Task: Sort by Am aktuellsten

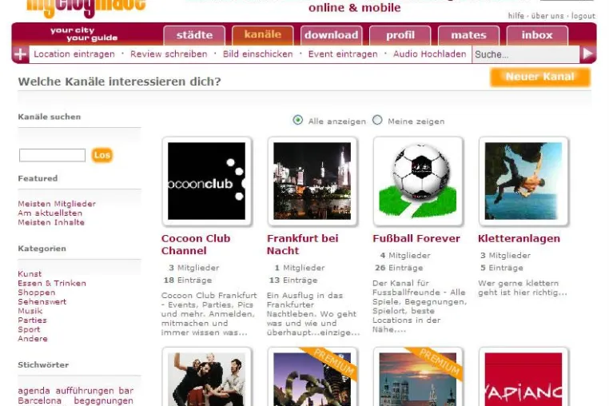Action: [x=50, y=213]
